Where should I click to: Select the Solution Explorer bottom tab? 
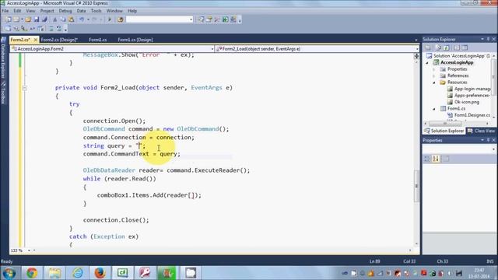[x=444, y=131]
